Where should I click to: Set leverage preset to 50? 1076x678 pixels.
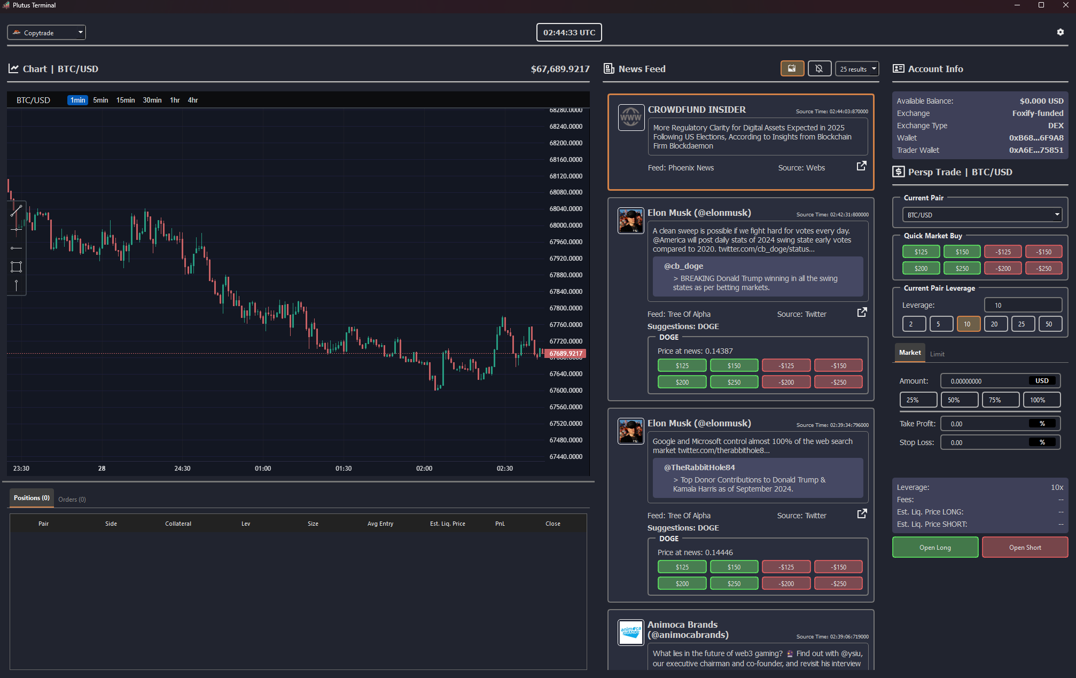tap(1050, 324)
